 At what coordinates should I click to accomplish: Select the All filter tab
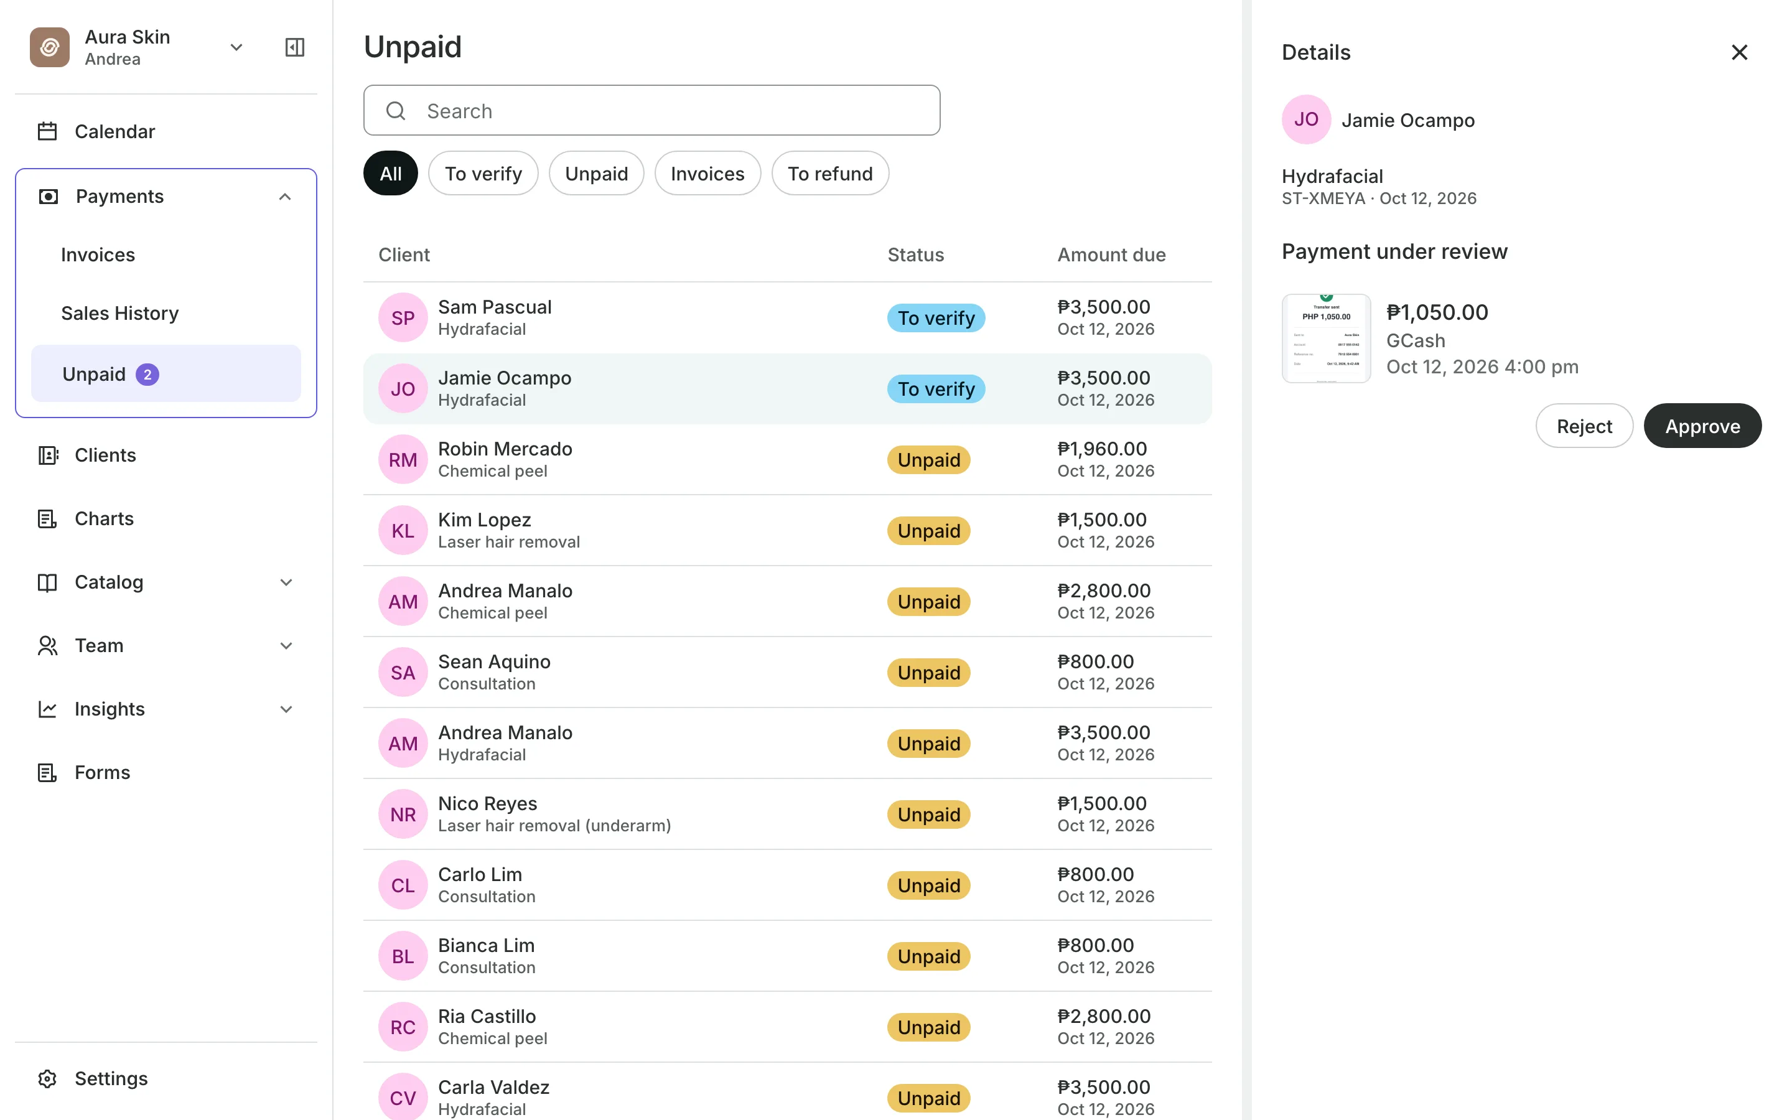(390, 174)
